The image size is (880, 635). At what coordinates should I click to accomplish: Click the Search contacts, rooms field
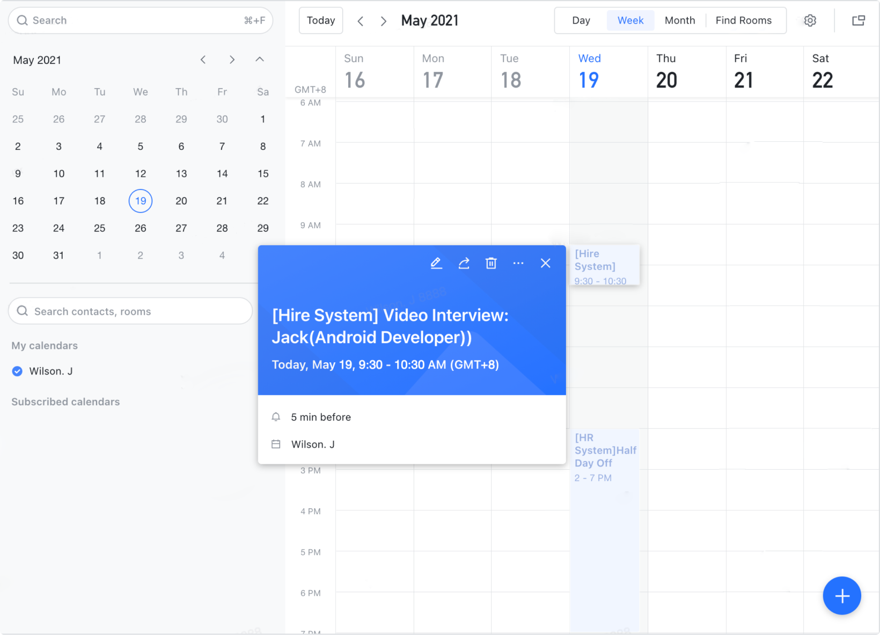pos(130,311)
